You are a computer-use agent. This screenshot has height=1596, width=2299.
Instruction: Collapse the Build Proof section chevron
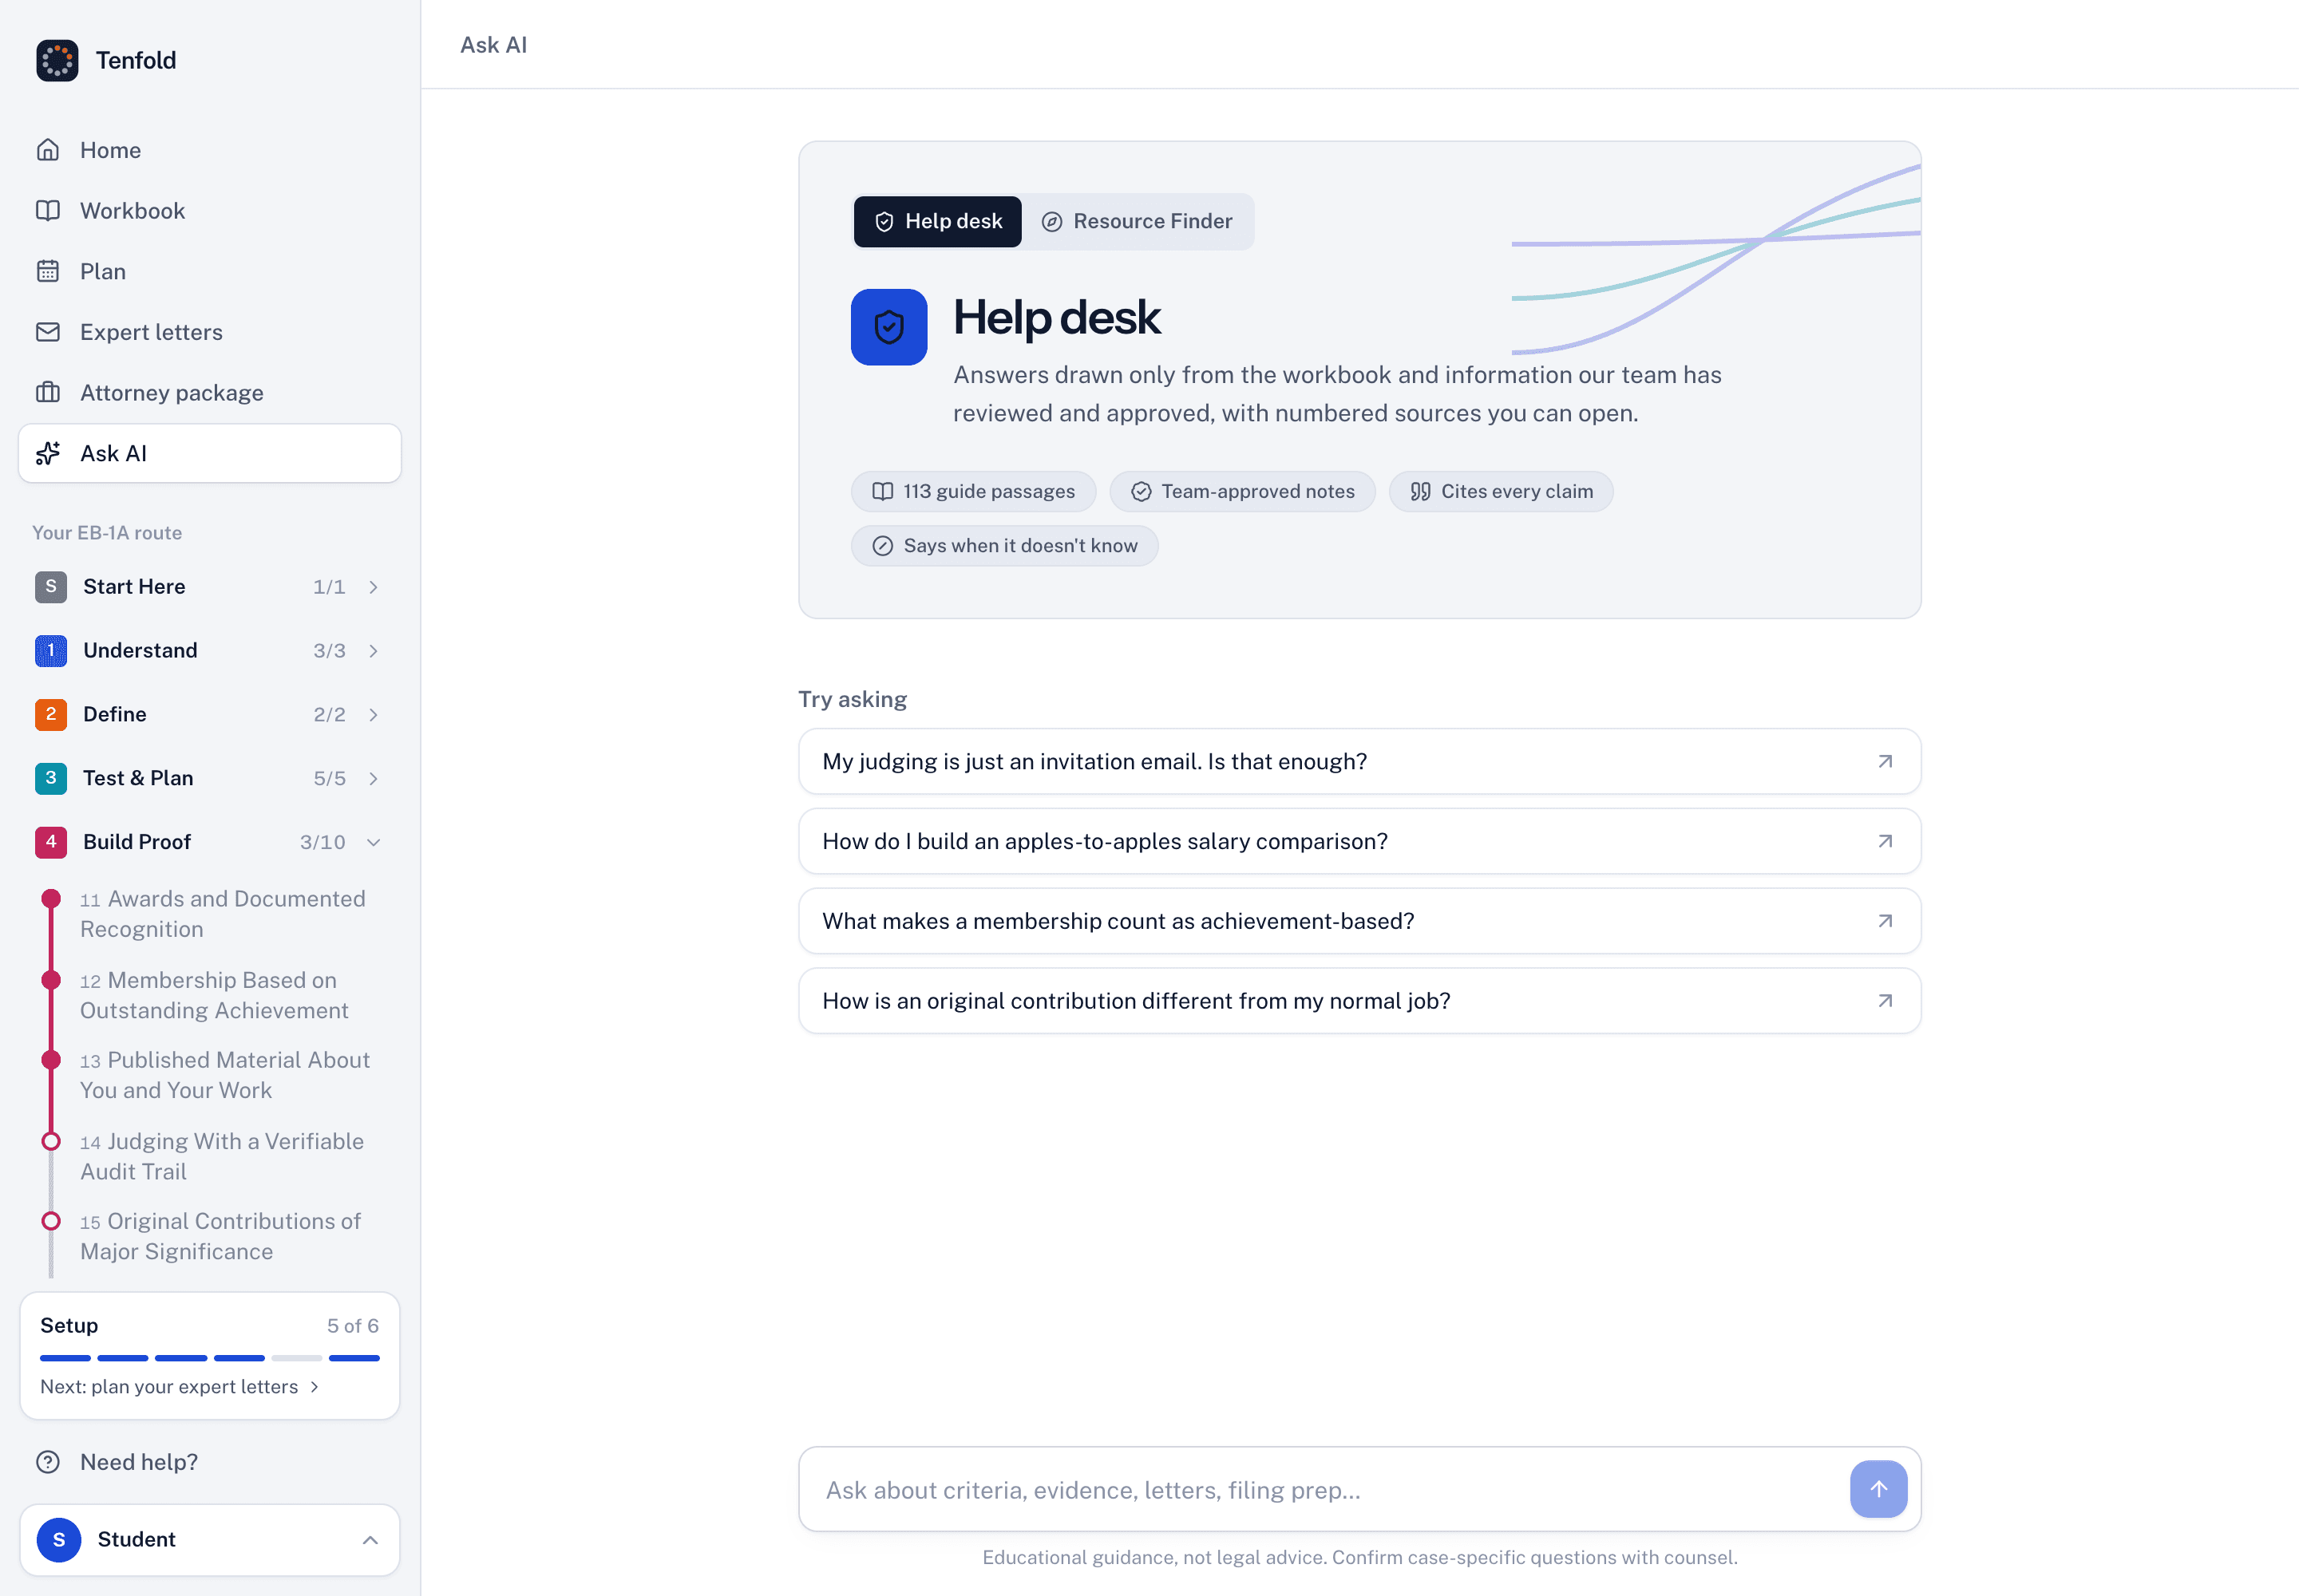(x=373, y=843)
